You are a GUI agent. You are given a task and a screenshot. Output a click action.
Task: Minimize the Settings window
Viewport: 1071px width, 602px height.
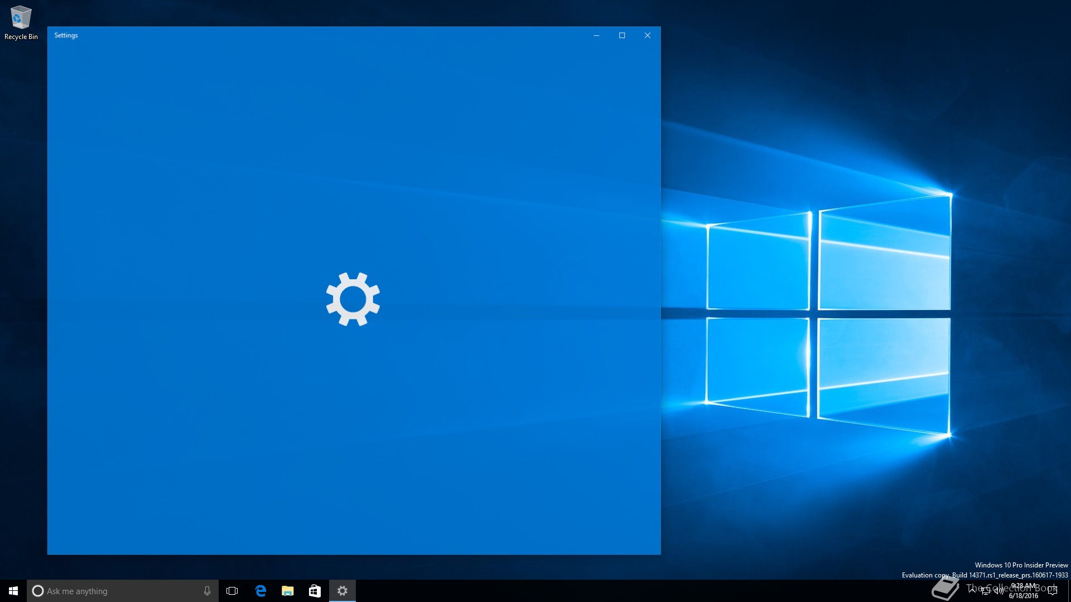pos(596,36)
